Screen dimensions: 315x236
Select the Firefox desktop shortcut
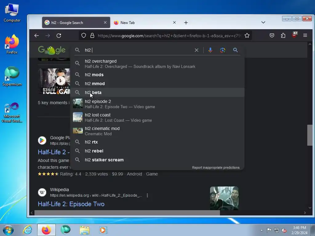click(12, 44)
